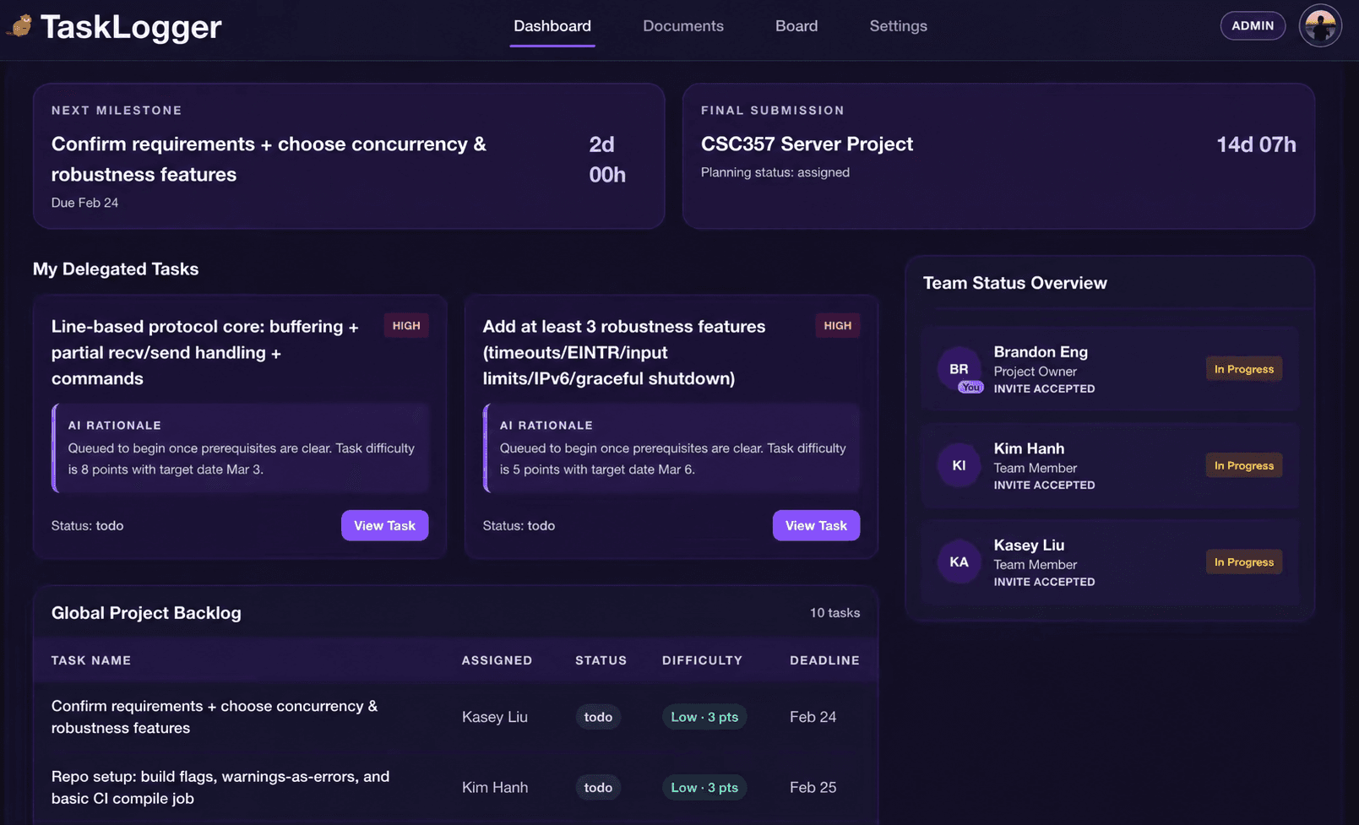Click Low 3 pts badge for Feb 25 task
This screenshot has width=1359, height=825.
pyautogui.click(x=704, y=787)
